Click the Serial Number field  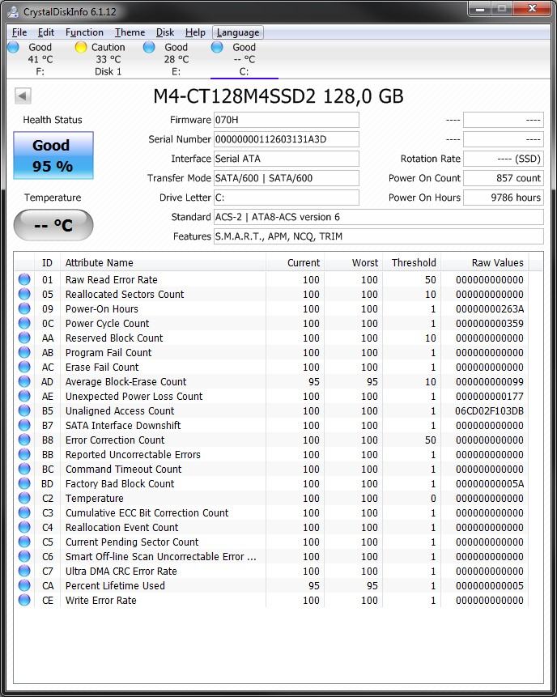(287, 139)
